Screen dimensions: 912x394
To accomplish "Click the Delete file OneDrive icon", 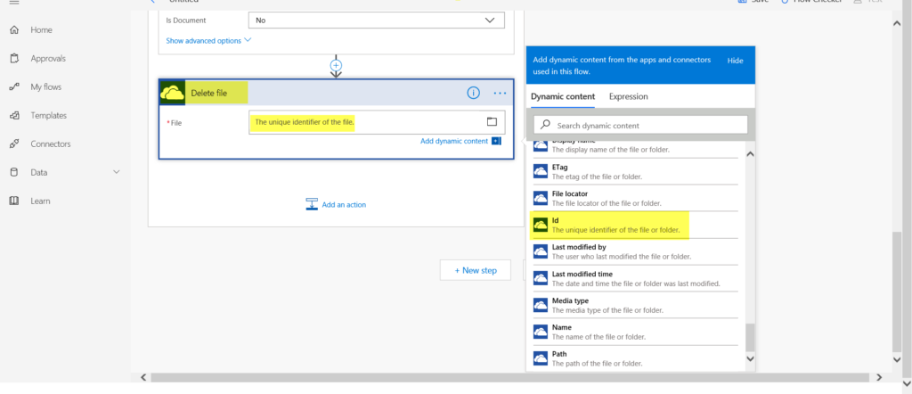I will click(172, 93).
